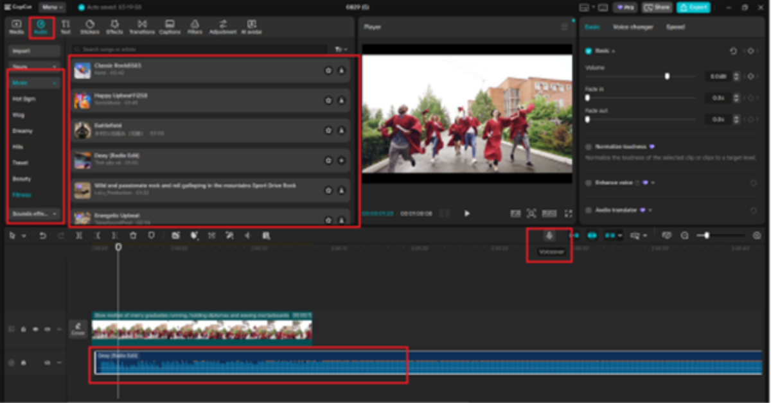Download the Battlefield track

[x=341, y=130]
